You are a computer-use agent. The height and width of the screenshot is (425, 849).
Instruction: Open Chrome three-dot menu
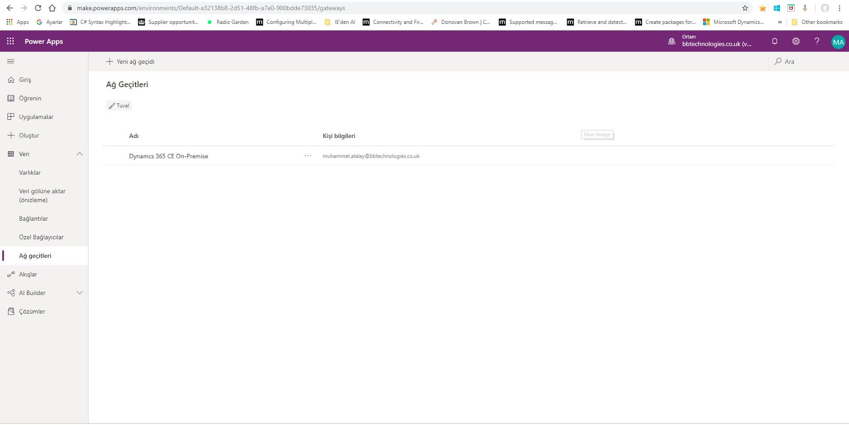pyautogui.click(x=839, y=8)
